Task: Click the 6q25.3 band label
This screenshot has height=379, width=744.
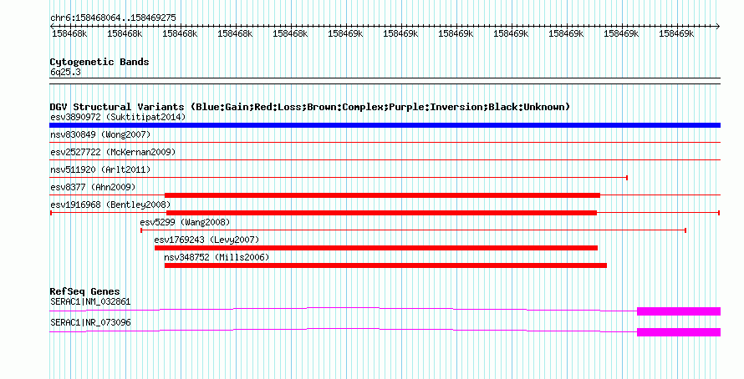Action: point(65,72)
